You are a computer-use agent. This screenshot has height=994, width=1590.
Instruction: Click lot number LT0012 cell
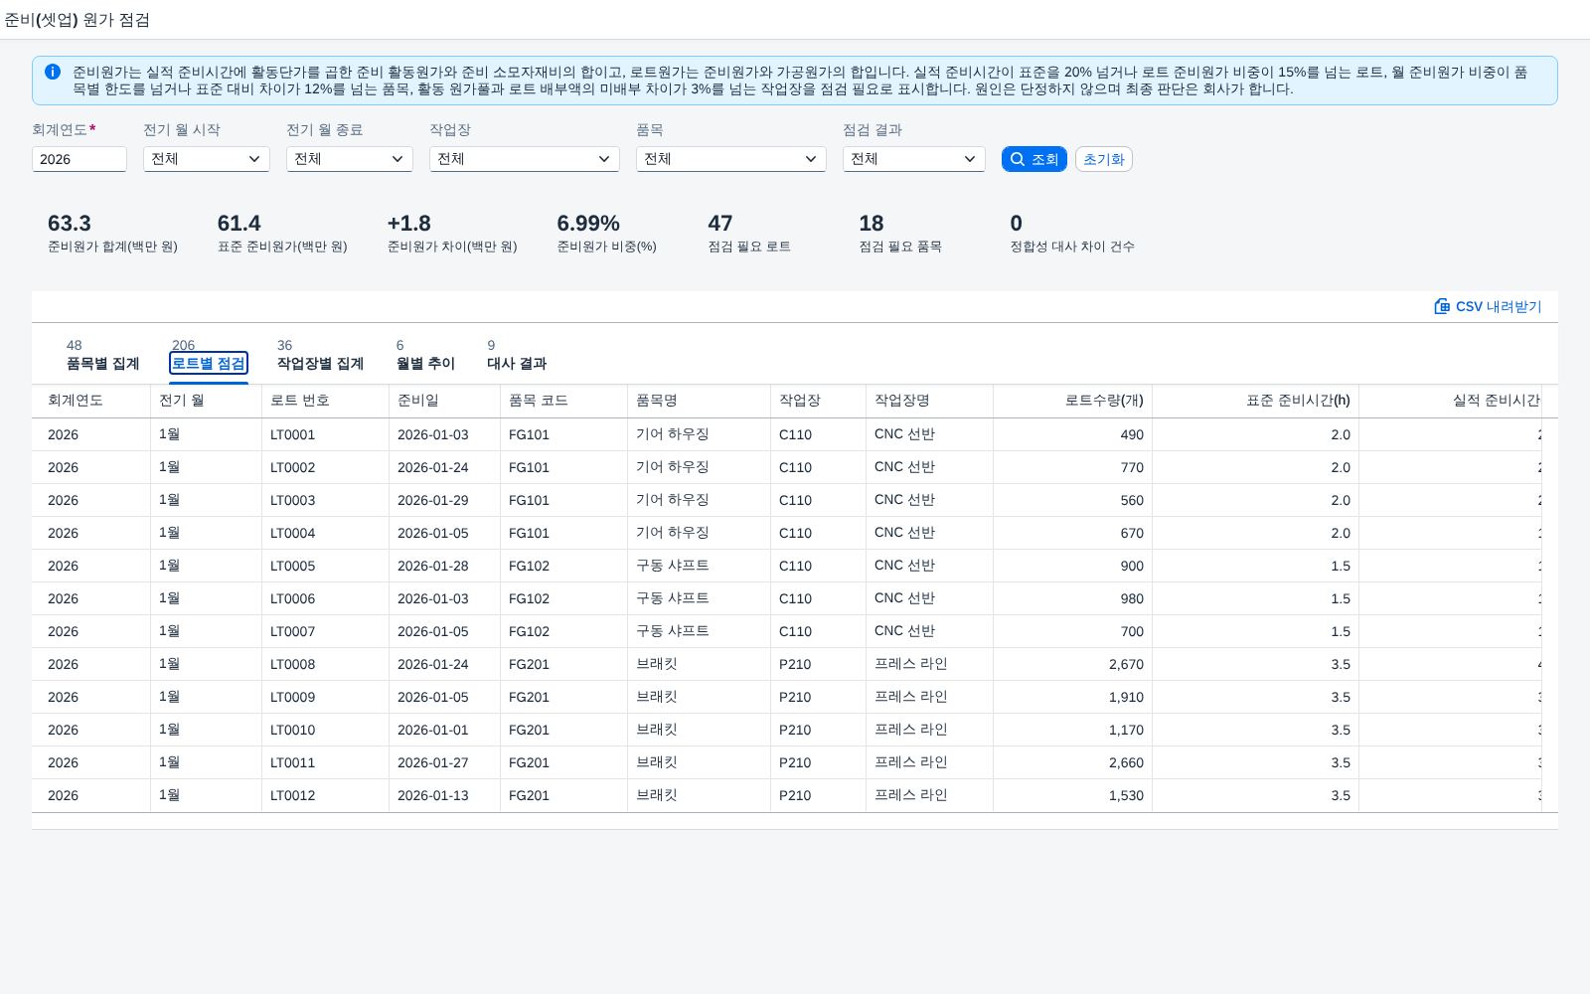pos(325,795)
